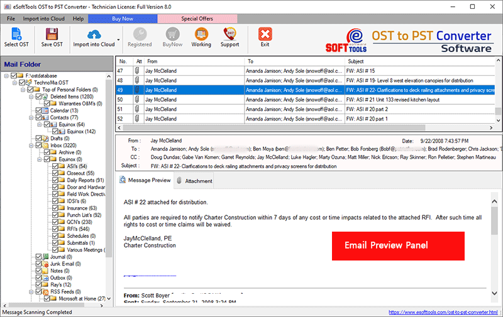Click the Calendar folder icon

coord(45,110)
